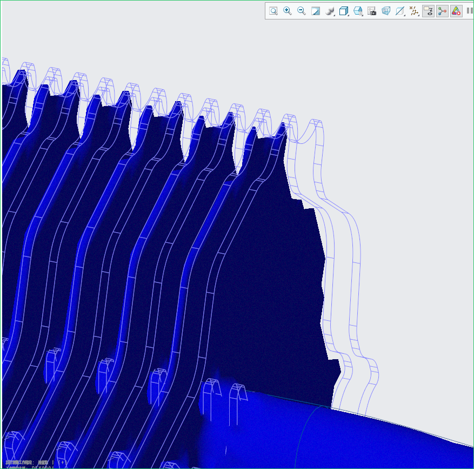Select the Zoom In tool

(288, 11)
